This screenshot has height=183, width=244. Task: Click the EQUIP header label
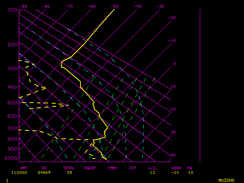click(x=90, y=168)
